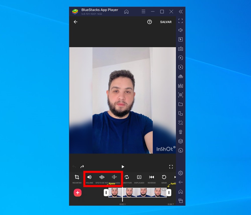Select the Efeito de Voz tool
Screen dimensions: 251x215
pyautogui.click(x=102, y=177)
